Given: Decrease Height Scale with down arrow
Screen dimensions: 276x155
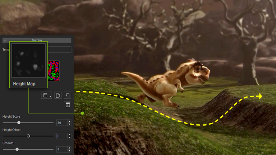Looking at the screenshot, I should point(69,124).
